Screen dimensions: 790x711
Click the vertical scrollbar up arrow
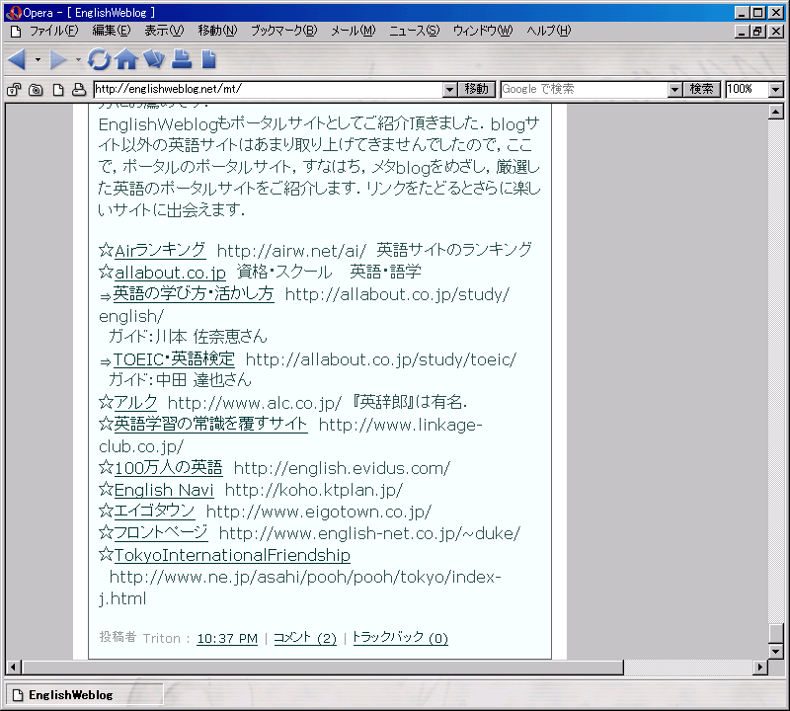tap(776, 112)
